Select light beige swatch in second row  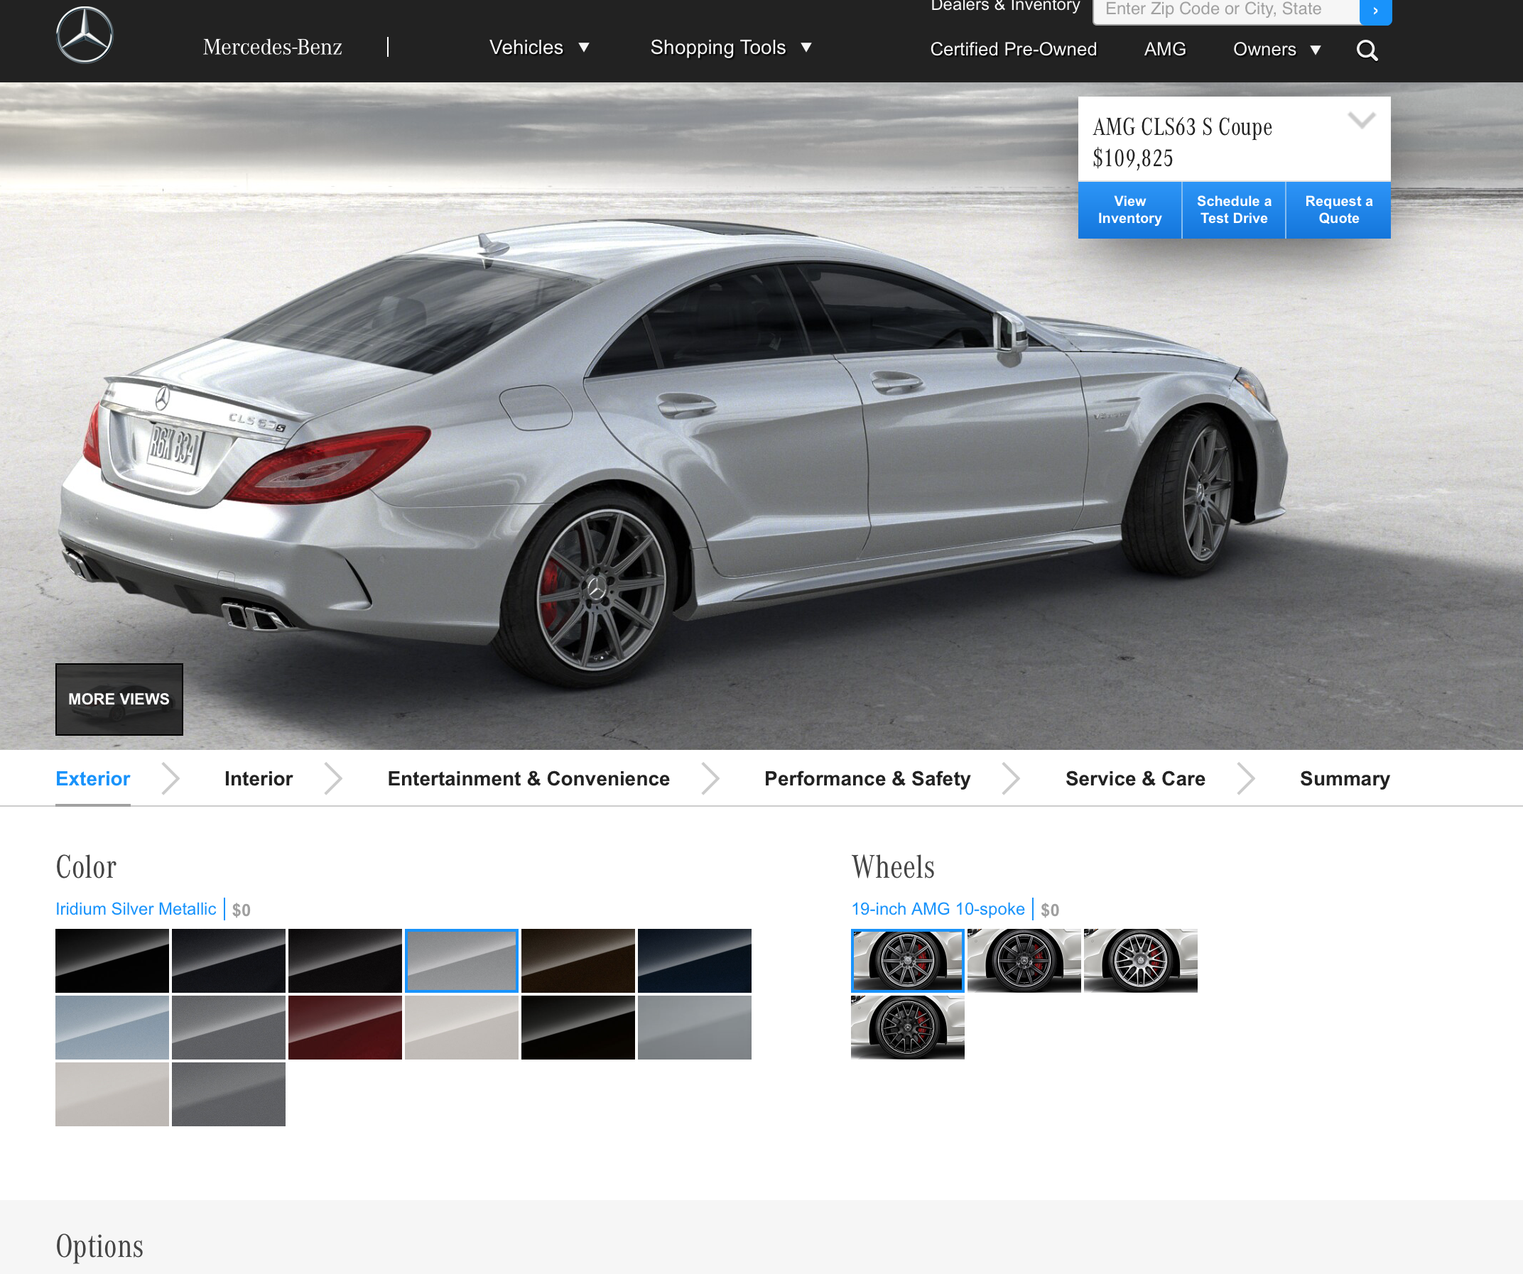coord(461,1028)
